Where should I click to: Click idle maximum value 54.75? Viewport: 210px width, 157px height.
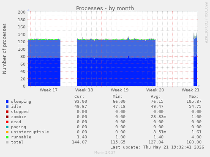[x=195, y=107]
